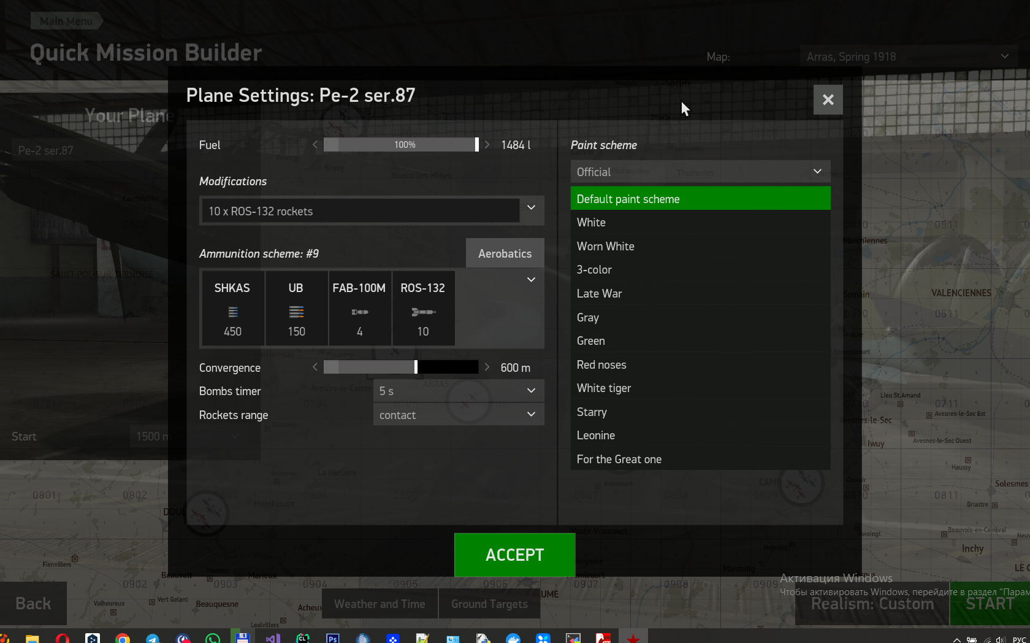Click the Back button

[33, 603]
